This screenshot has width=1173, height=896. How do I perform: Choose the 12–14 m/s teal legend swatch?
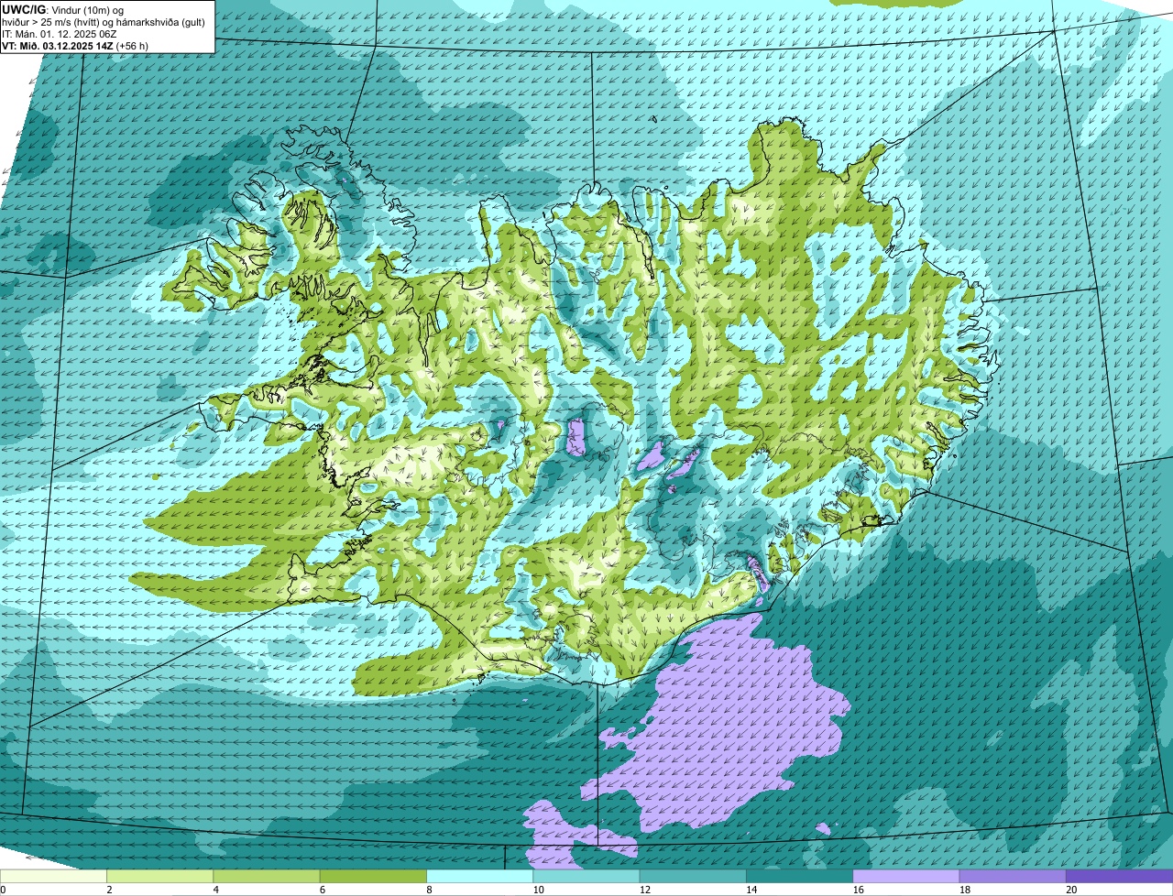tap(693, 876)
